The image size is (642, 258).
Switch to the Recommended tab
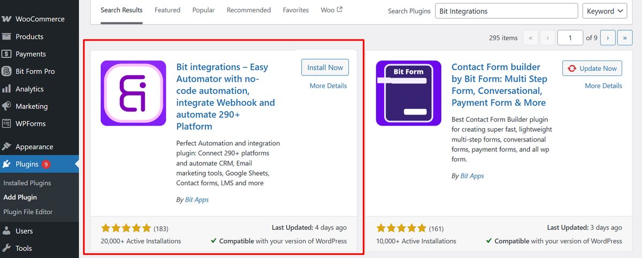click(249, 10)
